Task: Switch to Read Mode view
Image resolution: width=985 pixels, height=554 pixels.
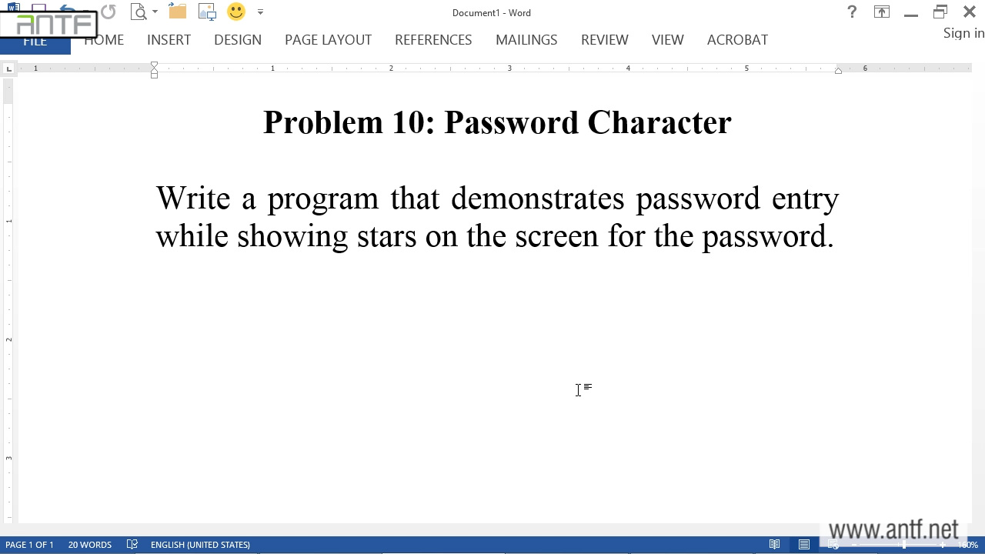Action: pyautogui.click(x=775, y=545)
